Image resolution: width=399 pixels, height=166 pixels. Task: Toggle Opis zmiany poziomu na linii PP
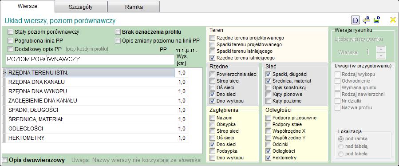click(118, 40)
